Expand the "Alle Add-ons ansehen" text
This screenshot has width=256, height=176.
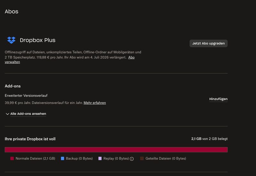tap(28, 114)
